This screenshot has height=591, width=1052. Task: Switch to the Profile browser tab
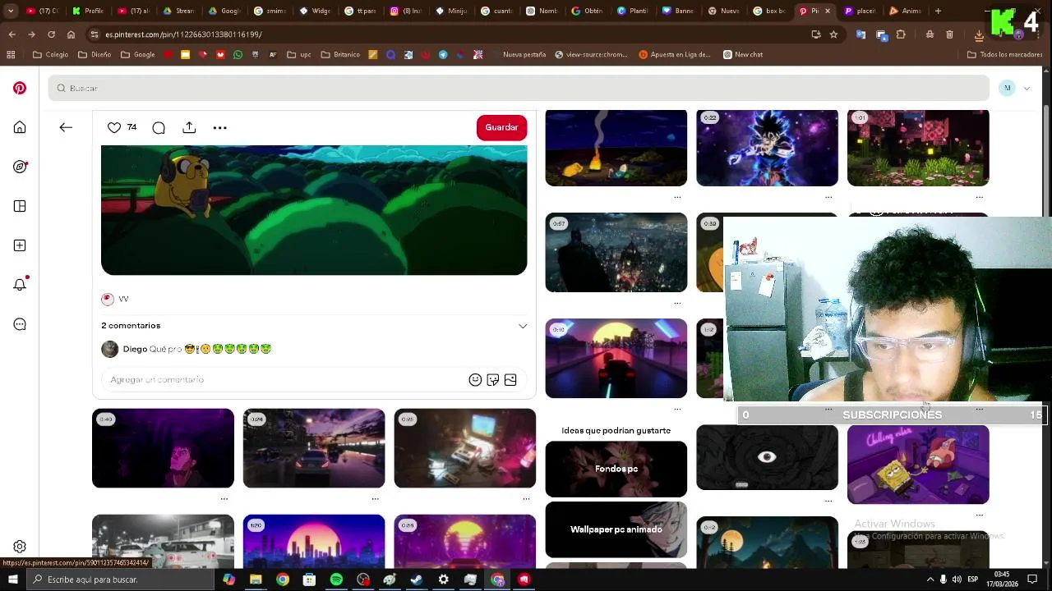88,11
